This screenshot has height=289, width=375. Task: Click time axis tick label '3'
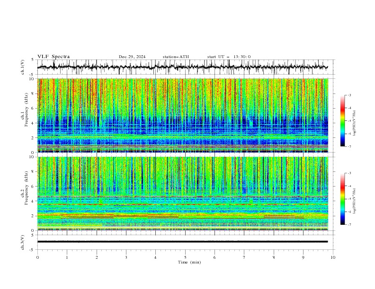click(x=126, y=257)
